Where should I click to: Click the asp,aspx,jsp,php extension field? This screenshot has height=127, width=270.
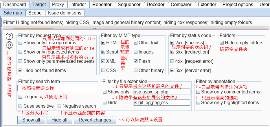(161, 92)
